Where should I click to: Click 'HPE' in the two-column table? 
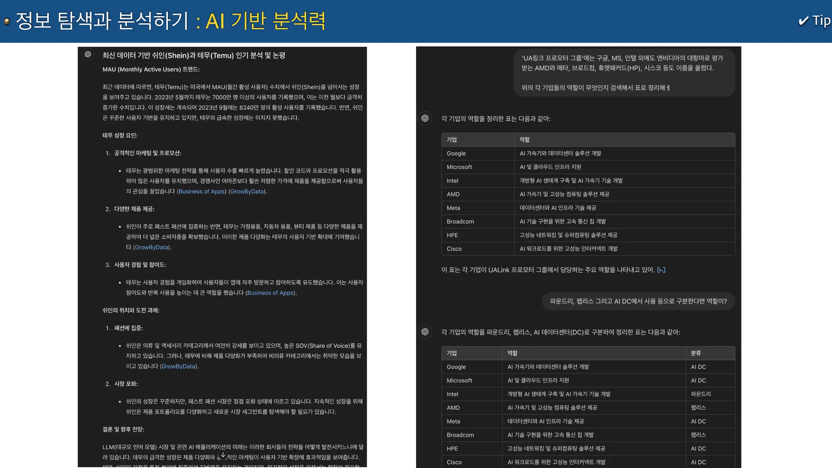click(x=452, y=235)
